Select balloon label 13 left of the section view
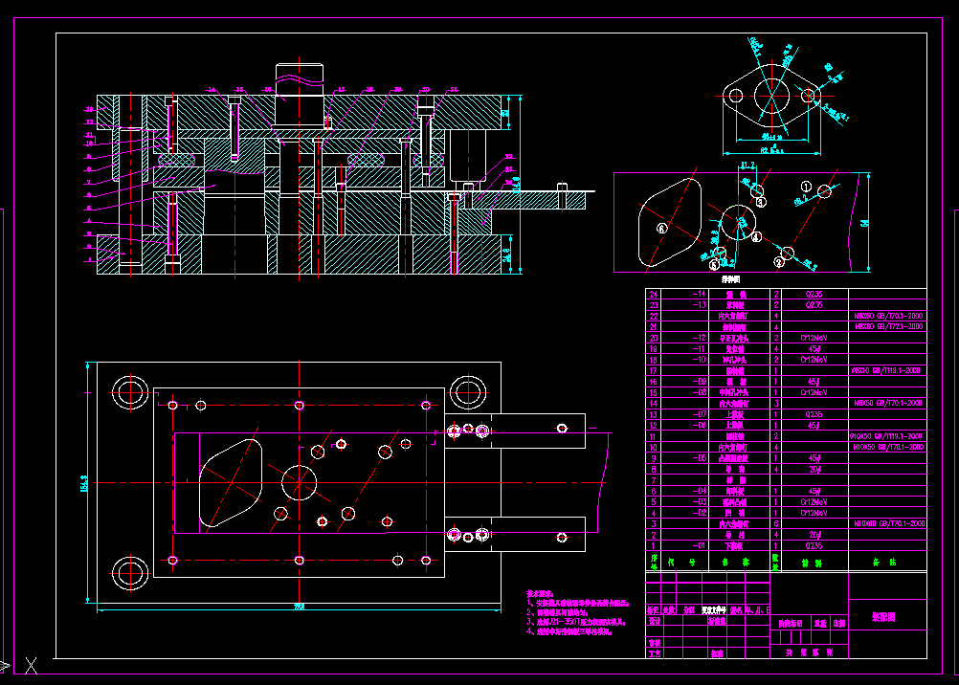 tap(89, 109)
